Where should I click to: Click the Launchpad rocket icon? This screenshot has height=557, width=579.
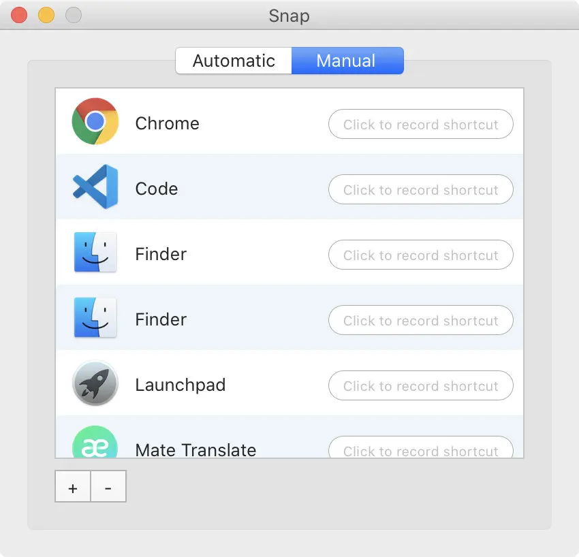(95, 383)
